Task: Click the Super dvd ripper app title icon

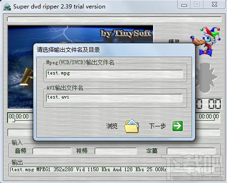Action: click(x=7, y=7)
